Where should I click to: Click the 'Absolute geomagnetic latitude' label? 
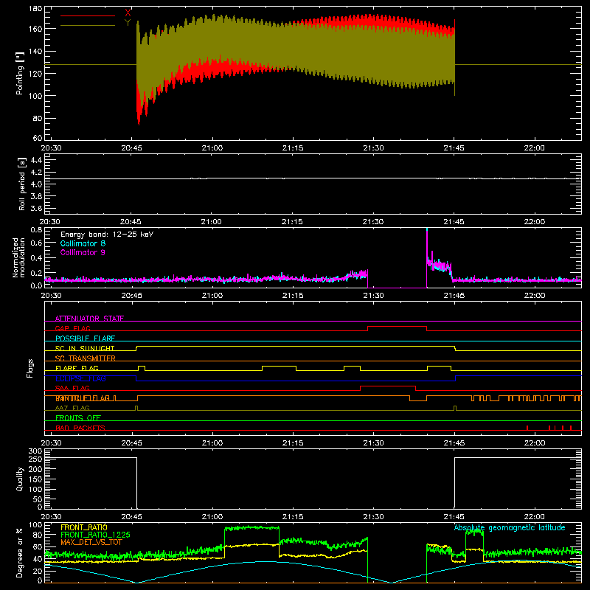[510, 527]
